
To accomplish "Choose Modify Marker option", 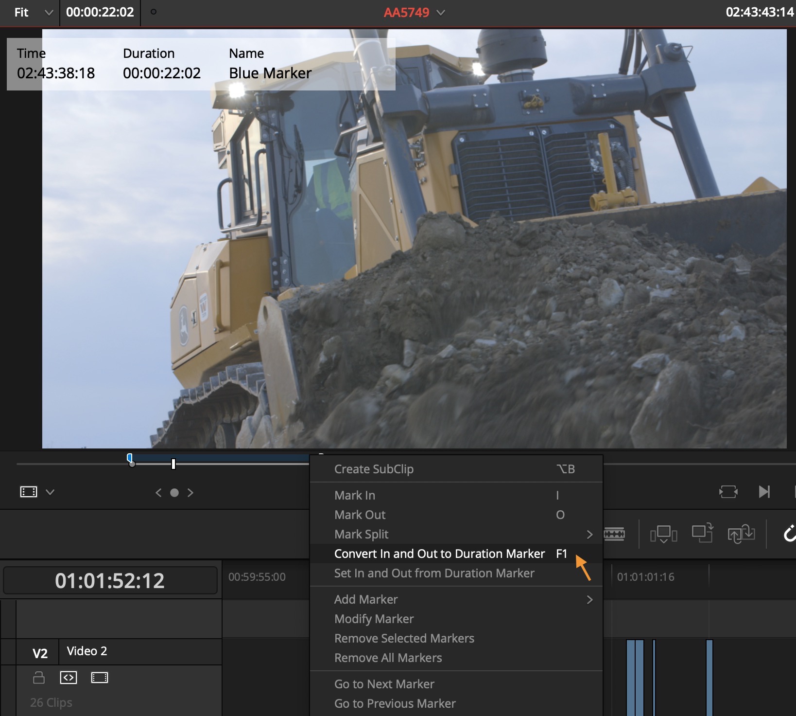I will [456, 619].
